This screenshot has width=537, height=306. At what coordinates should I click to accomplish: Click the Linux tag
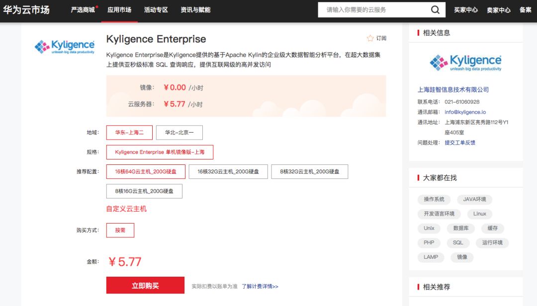480,214
